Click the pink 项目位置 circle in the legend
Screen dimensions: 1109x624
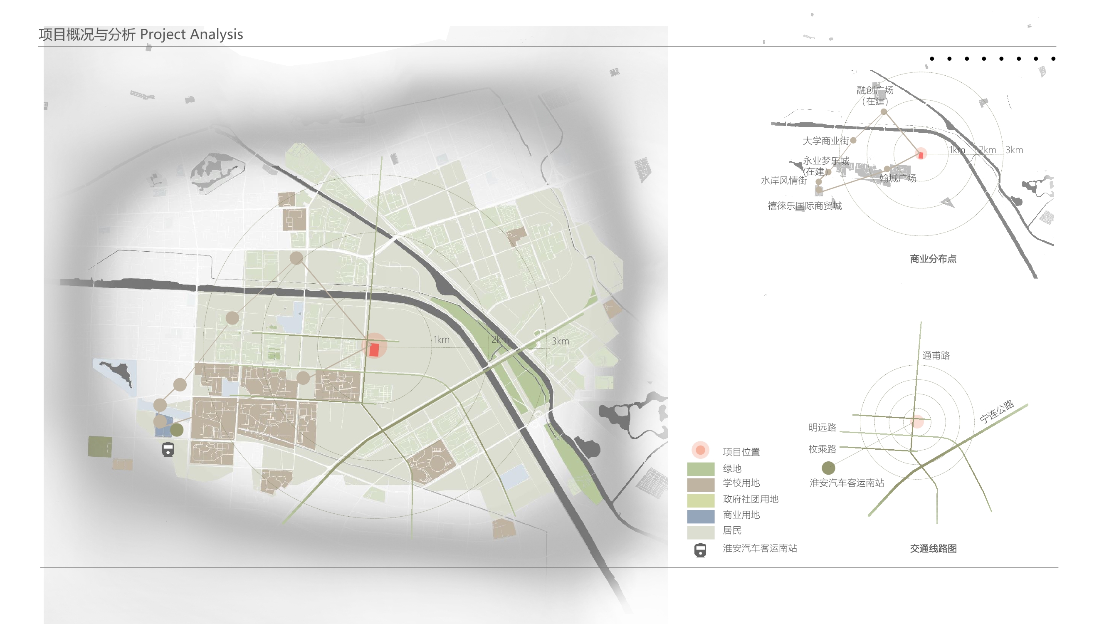point(700,450)
